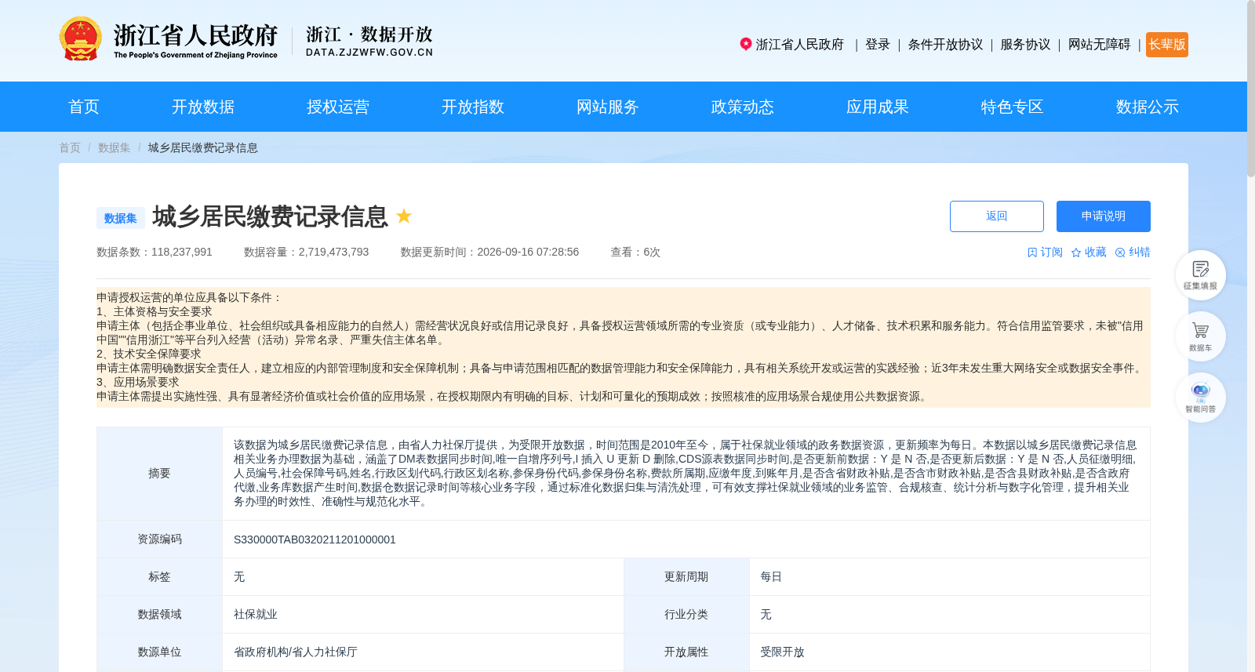Switch to 长辈版 mode
Image resolution: width=1255 pixels, height=672 pixels.
click(x=1167, y=45)
